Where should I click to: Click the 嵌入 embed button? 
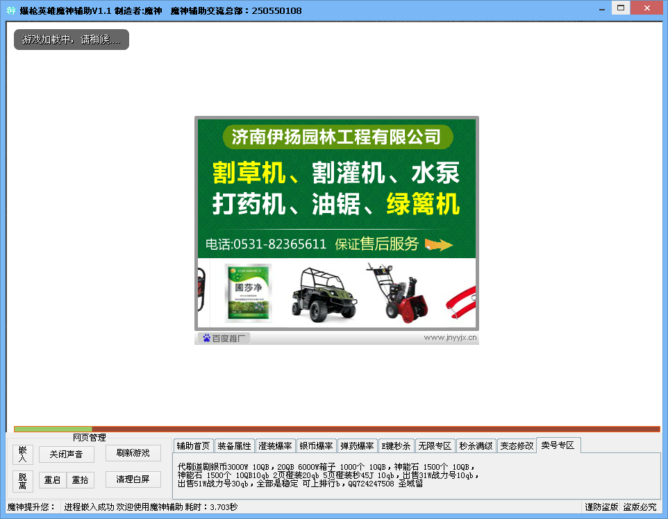(23, 454)
